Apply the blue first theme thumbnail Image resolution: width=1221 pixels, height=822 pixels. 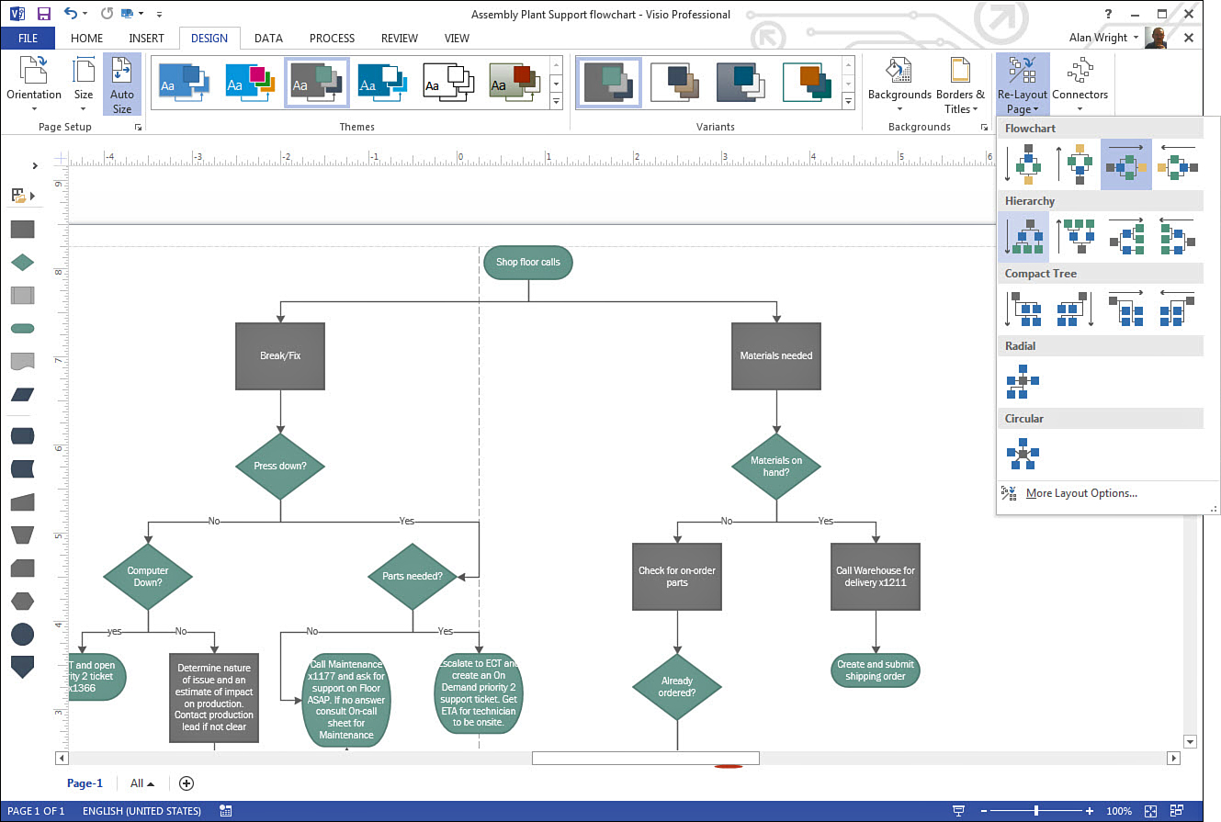click(184, 83)
